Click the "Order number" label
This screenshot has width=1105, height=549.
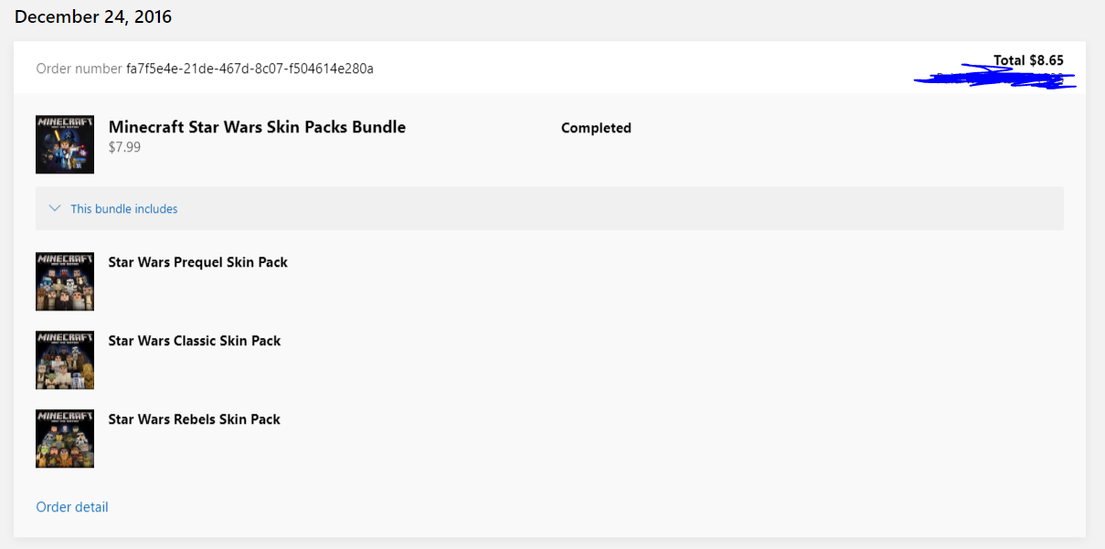coord(79,69)
